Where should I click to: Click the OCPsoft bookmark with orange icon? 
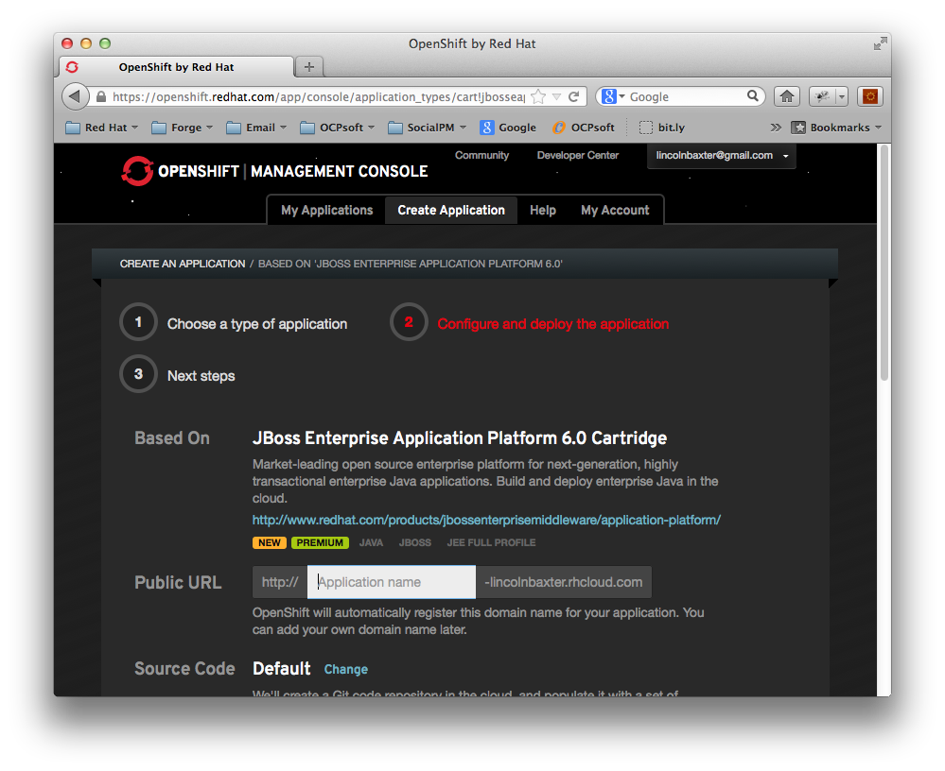pos(584,128)
